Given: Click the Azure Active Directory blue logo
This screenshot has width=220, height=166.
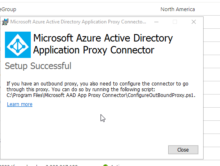Looking at the screenshot, I should tap(18, 45).
